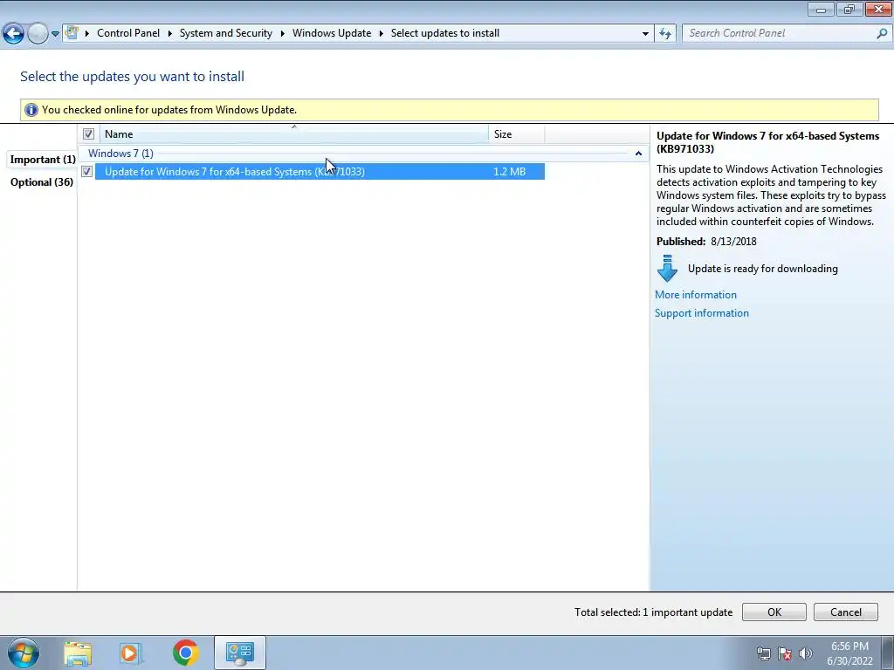Open the recent pages dropdown arrow
Viewport: 894px width, 670px height.
pyautogui.click(x=55, y=34)
